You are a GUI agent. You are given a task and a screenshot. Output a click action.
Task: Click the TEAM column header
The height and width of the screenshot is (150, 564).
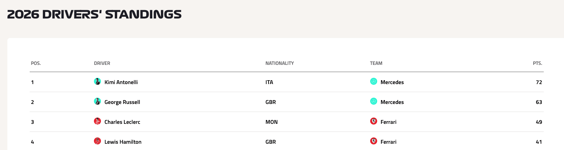(x=376, y=63)
